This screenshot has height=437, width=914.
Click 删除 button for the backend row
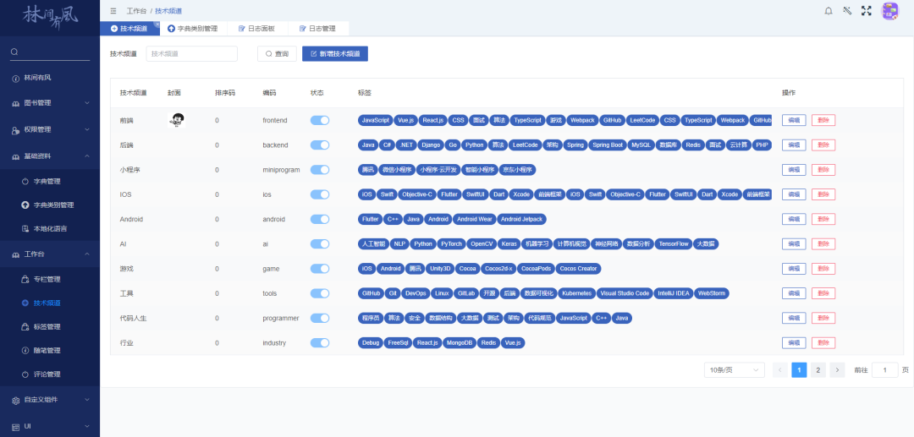pyautogui.click(x=823, y=145)
